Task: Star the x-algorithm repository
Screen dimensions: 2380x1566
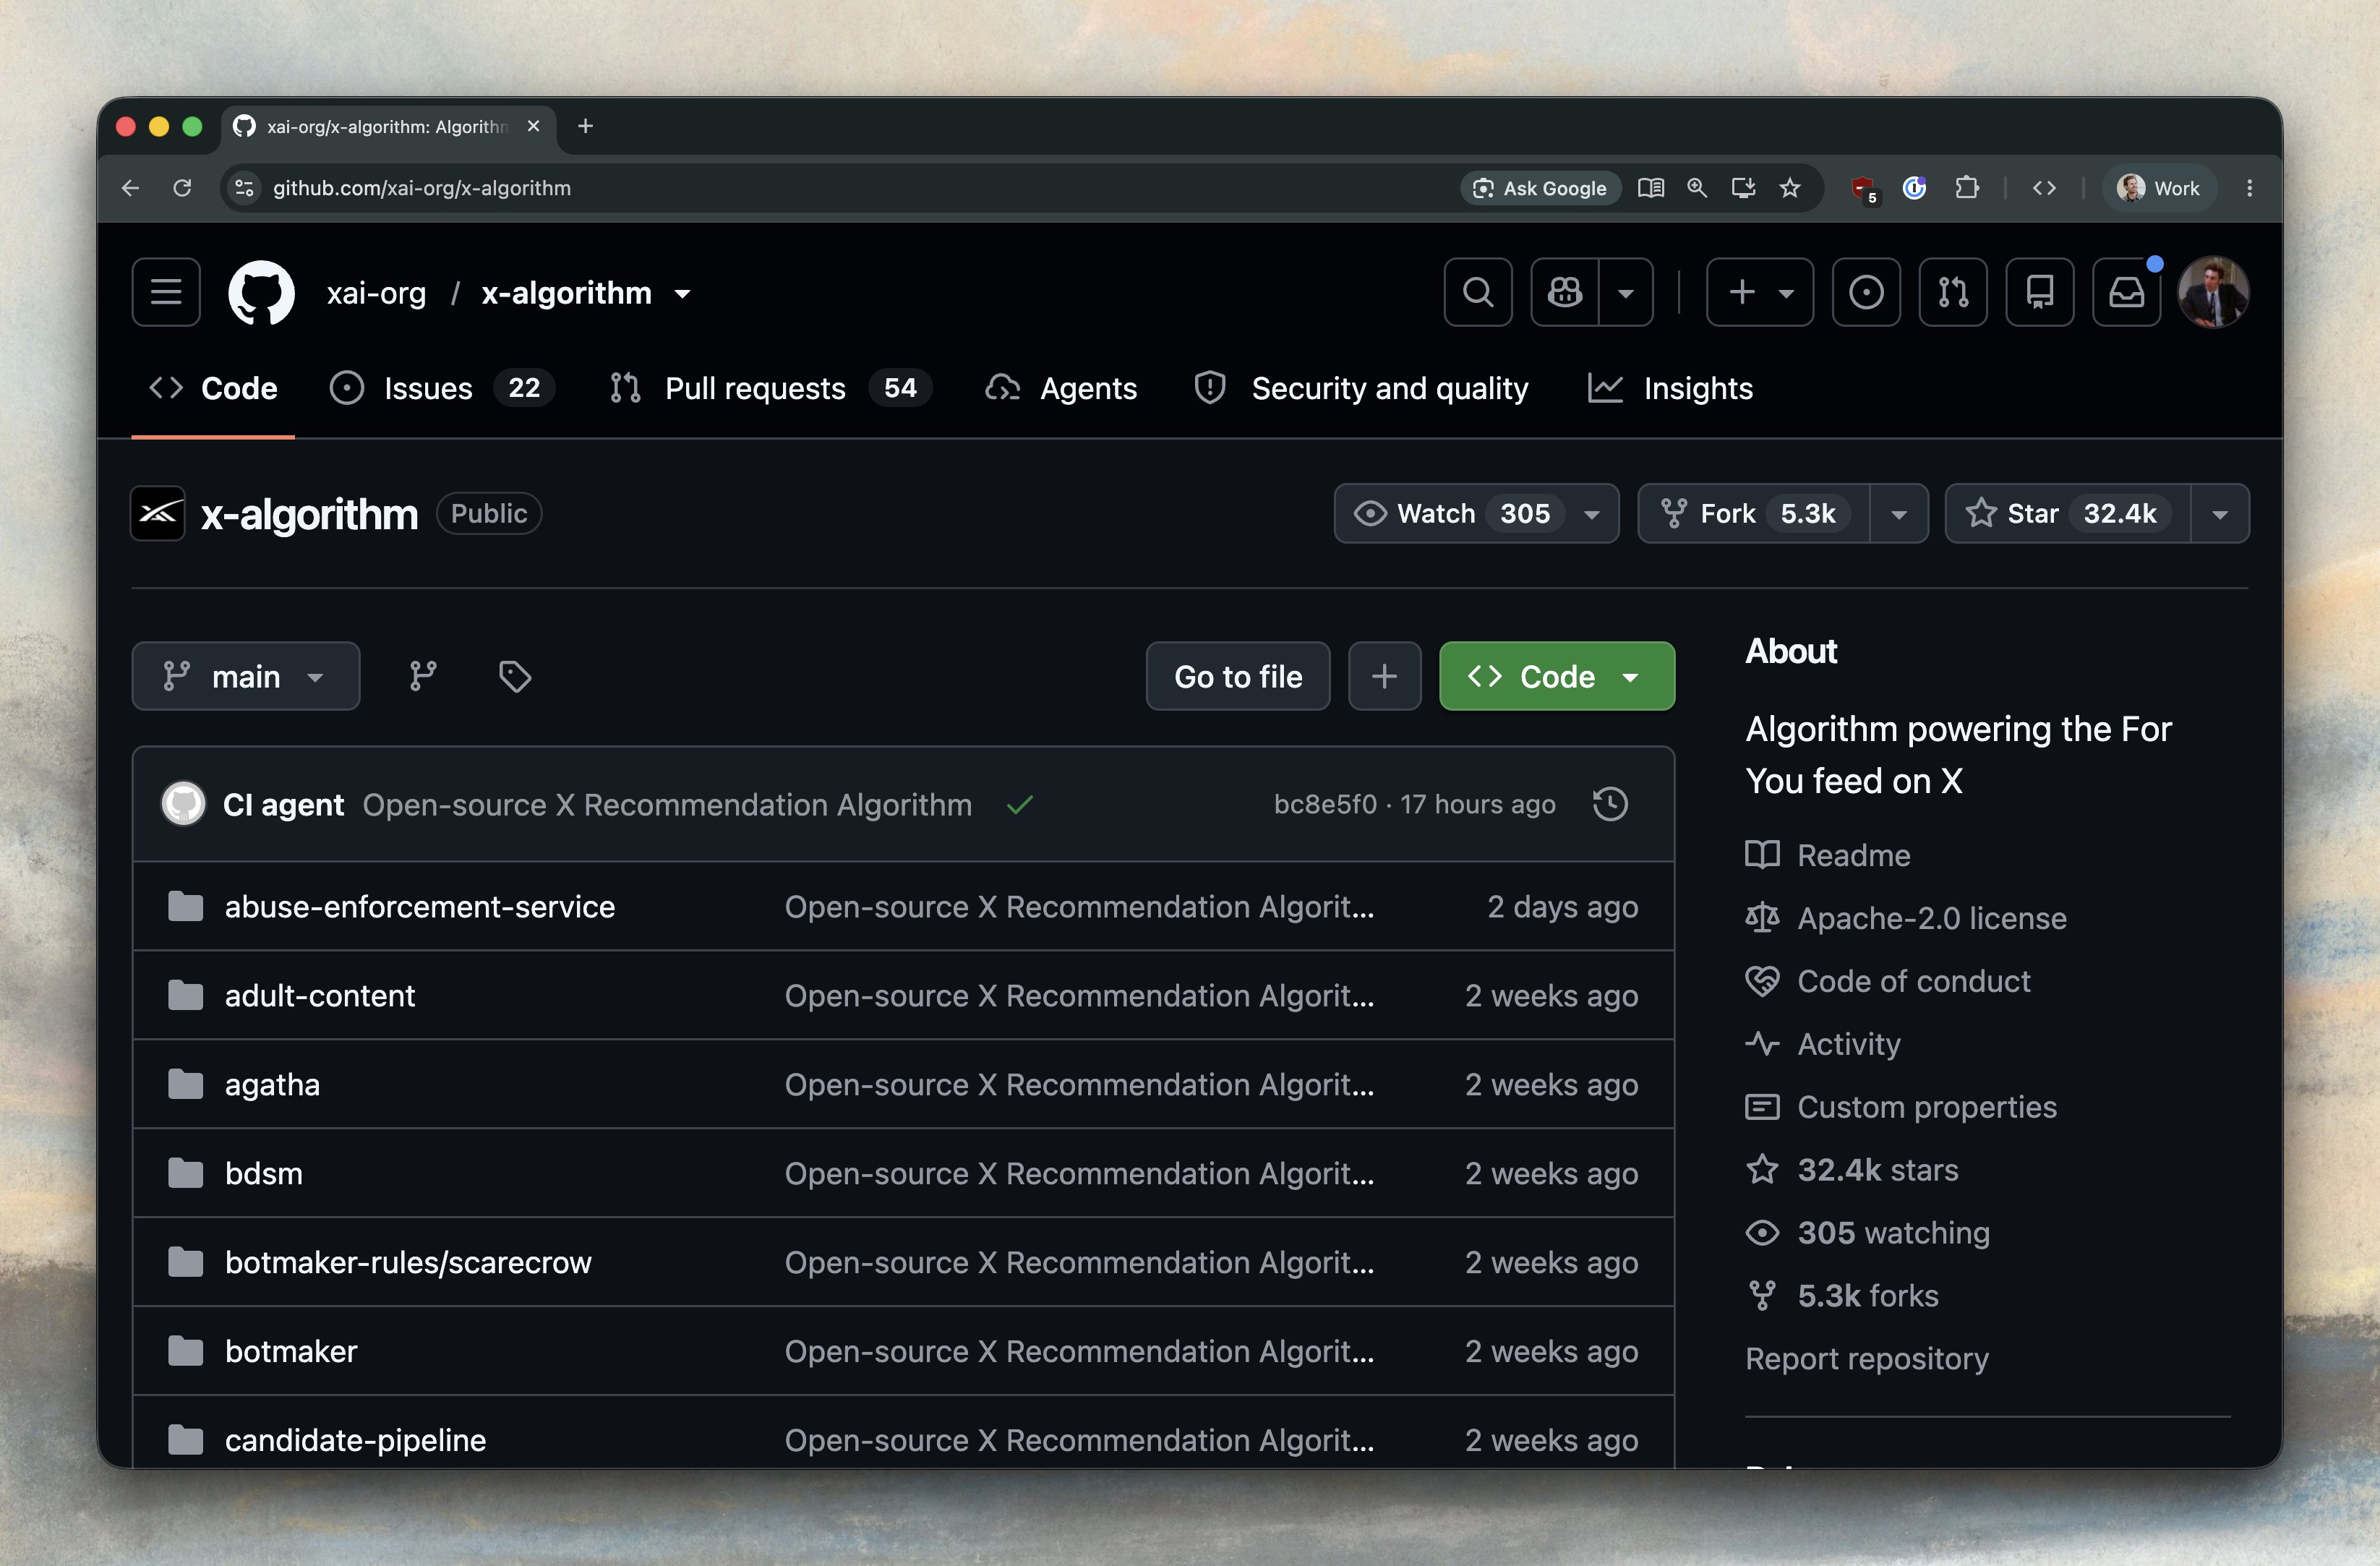Action: [x=2067, y=513]
